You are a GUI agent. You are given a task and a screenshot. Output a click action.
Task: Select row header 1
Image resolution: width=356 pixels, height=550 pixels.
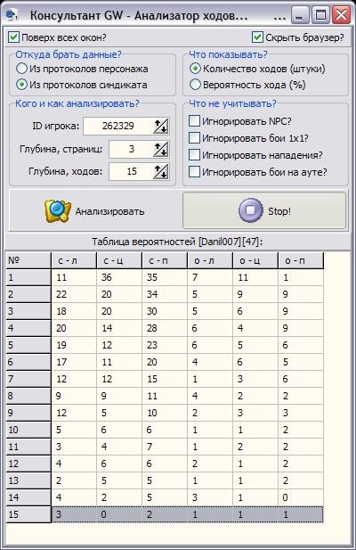pos(28,277)
